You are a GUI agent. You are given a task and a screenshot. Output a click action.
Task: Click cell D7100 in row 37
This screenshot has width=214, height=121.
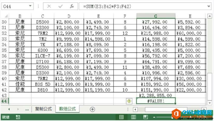tap(43, 61)
